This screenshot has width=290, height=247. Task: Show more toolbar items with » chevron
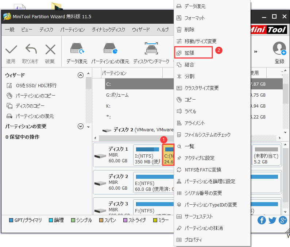[255, 51]
